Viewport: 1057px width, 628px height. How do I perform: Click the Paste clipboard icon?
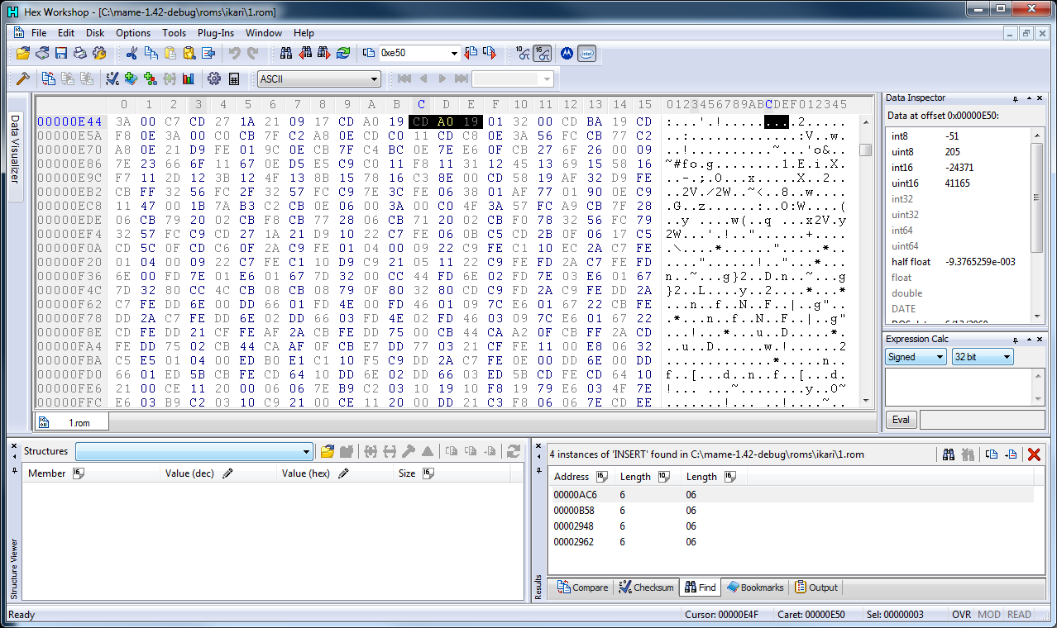(x=170, y=53)
